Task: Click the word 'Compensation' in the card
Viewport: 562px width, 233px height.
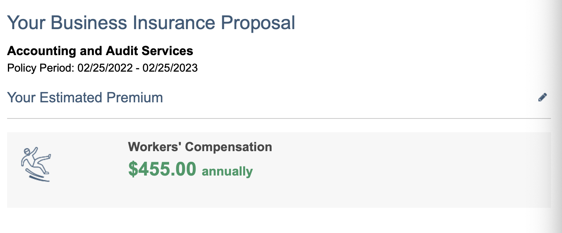Action: (229, 147)
